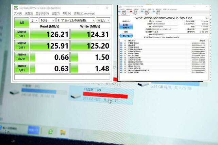This screenshot has width=218, height=145.
Task: Click the WDC WDS500G2B0C-00PXH0 500.1 GB title
Action: point(164,18)
